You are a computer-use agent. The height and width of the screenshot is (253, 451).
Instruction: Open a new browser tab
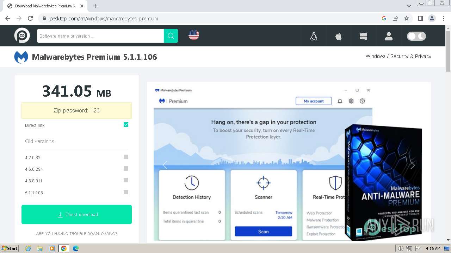95,6
